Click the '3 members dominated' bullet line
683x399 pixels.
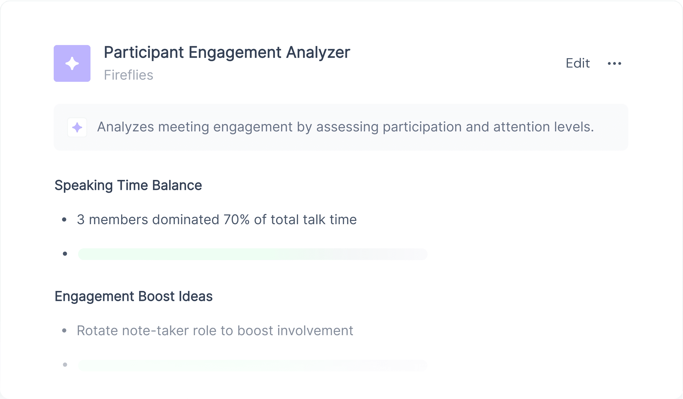(217, 220)
